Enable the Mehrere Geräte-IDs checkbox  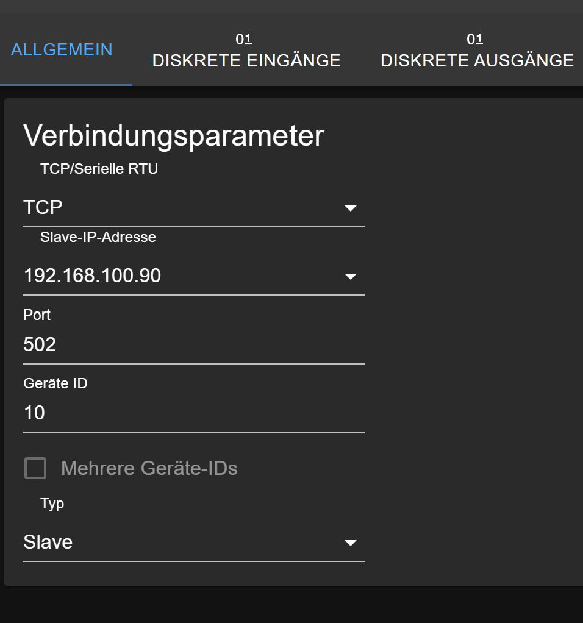coord(35,468)
